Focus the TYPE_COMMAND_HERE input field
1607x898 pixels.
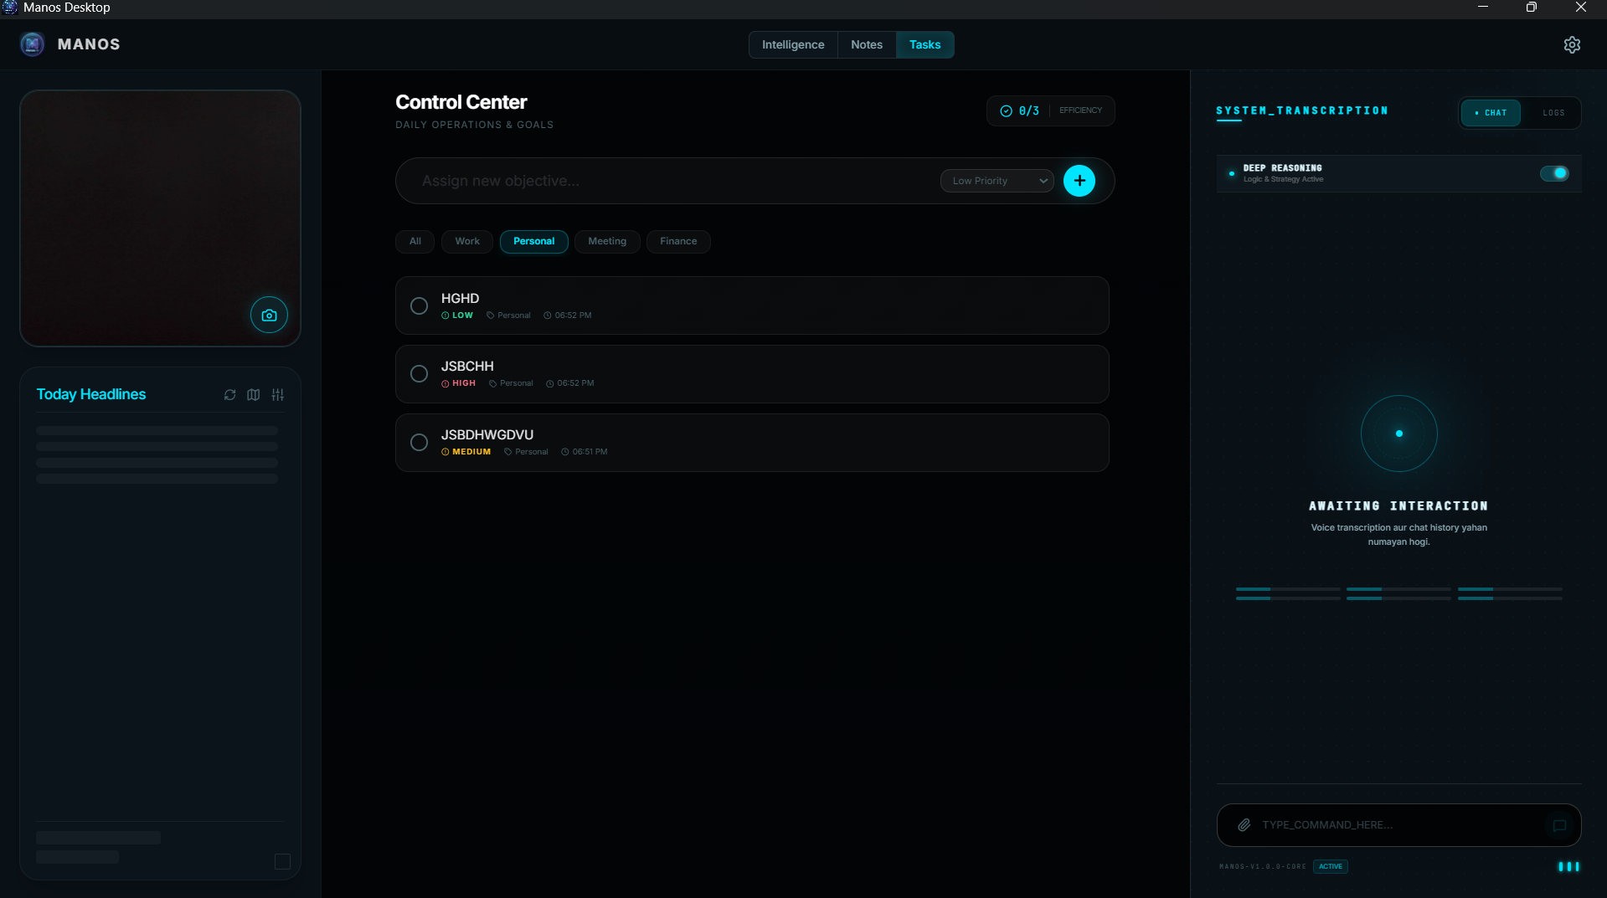[x=1382, y=824]
